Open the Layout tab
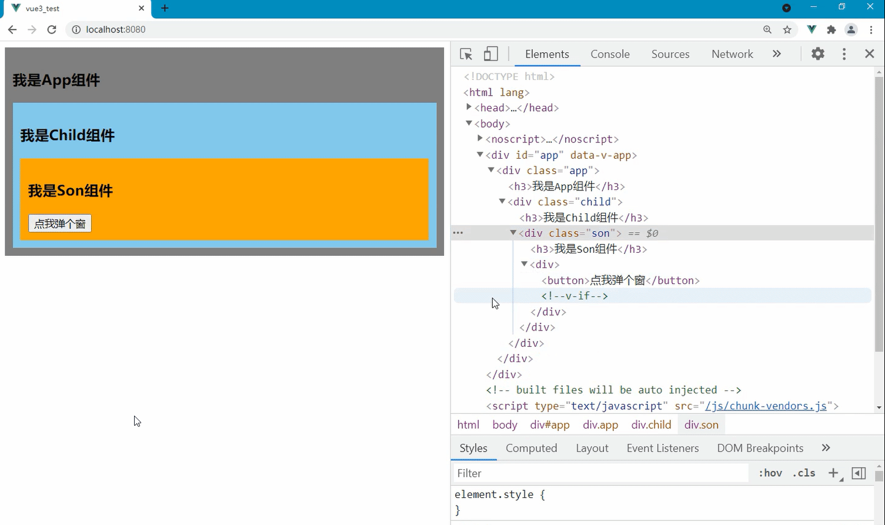Screen dimensions: 885x525 coord(592,448)
